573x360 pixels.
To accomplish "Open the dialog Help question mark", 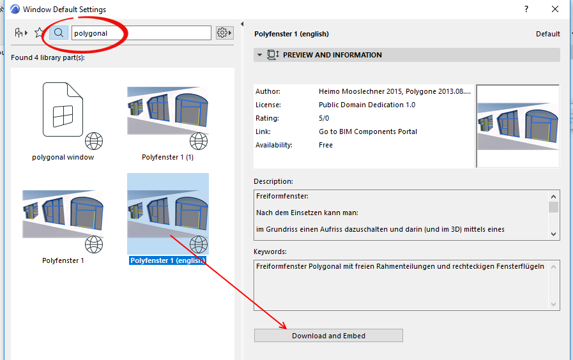I will coord(526,9).
